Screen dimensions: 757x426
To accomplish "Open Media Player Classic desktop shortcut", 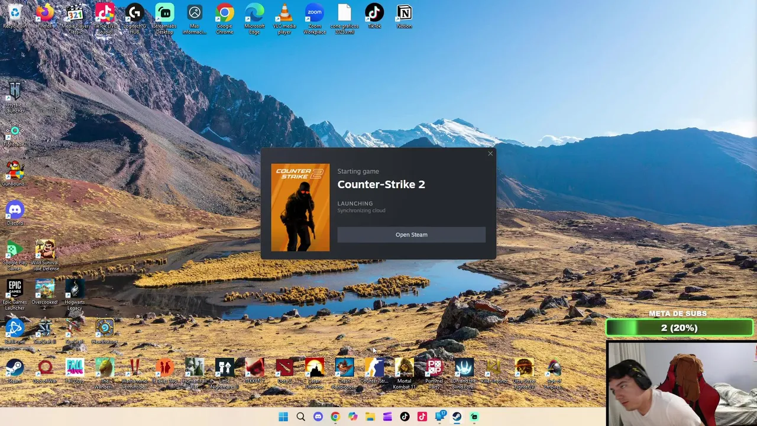I will [x=75, y=18].
